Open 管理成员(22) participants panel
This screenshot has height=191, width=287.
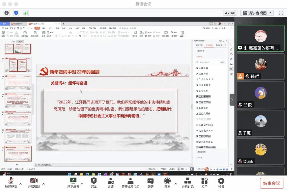130,181
